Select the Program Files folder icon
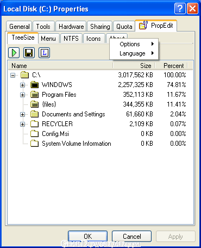201x248 pixels. point(34,95)
